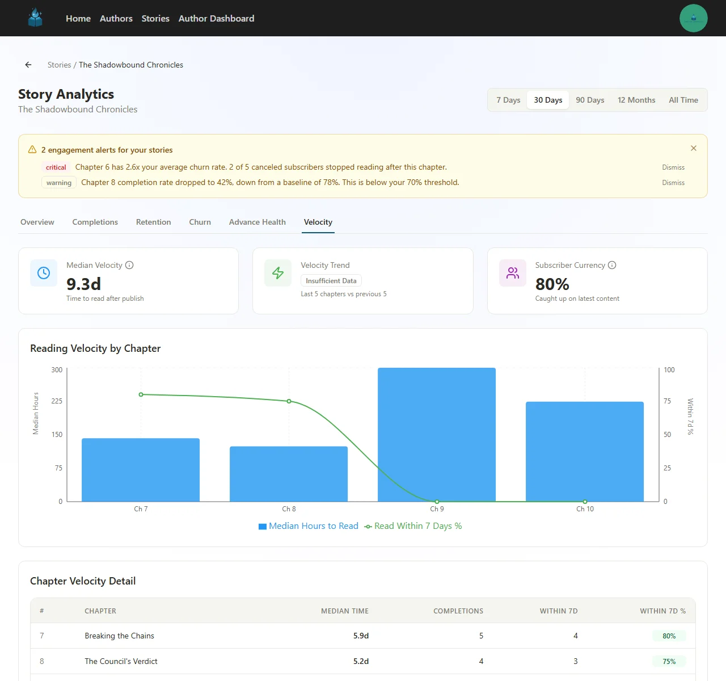Open Author Dashboard in top navigation
The image size is (726, 681).
click(216, 18)
